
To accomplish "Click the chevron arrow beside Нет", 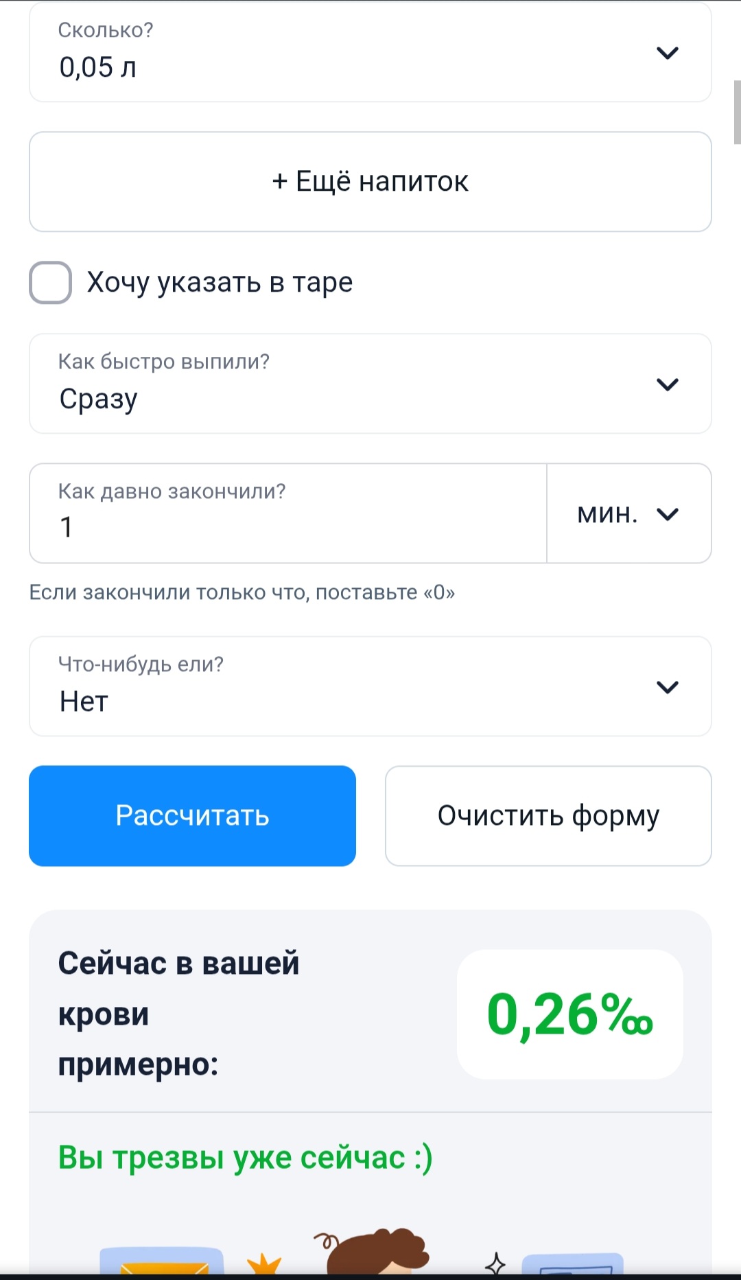I will click(x=667, y=687).
